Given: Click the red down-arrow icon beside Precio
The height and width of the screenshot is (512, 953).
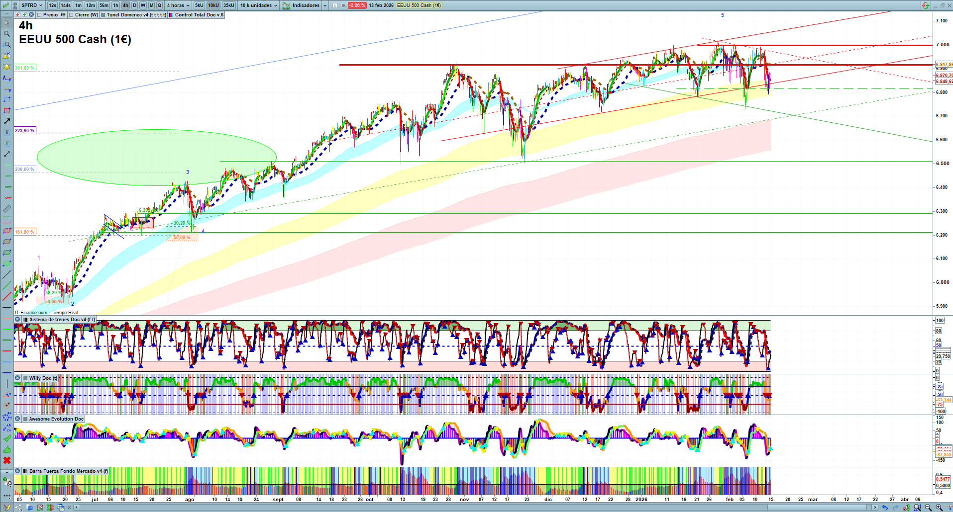Looking at the screenshot, I should 18,15.
